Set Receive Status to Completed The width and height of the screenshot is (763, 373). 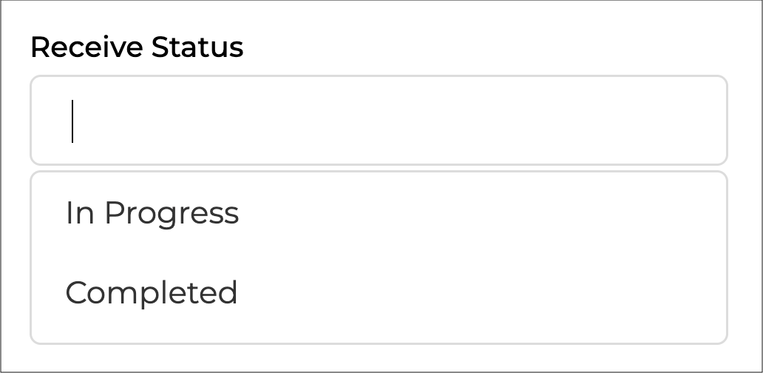click(x=152, y=292)
